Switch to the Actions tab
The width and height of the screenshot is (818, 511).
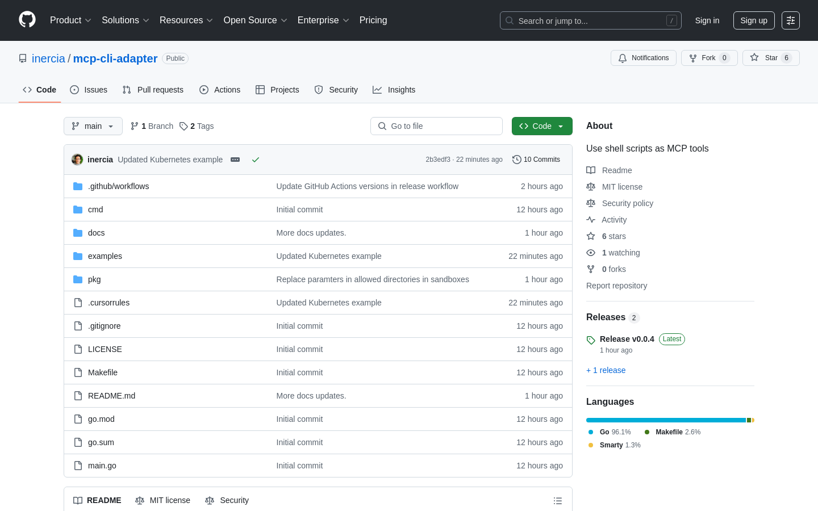coord(220,90)
